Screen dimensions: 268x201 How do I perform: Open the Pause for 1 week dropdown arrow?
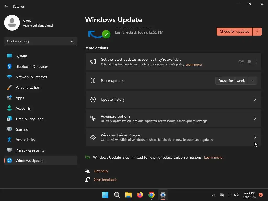(x=253, y=81)
